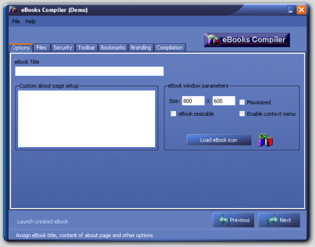Open the Compilation tab
This screenshot has width=315, height=247.
[170, 48]
